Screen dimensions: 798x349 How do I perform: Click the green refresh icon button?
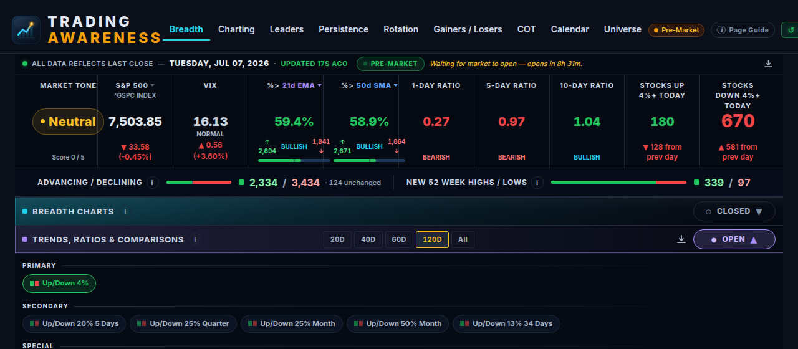pyautogui.click(x=790, y=30)
